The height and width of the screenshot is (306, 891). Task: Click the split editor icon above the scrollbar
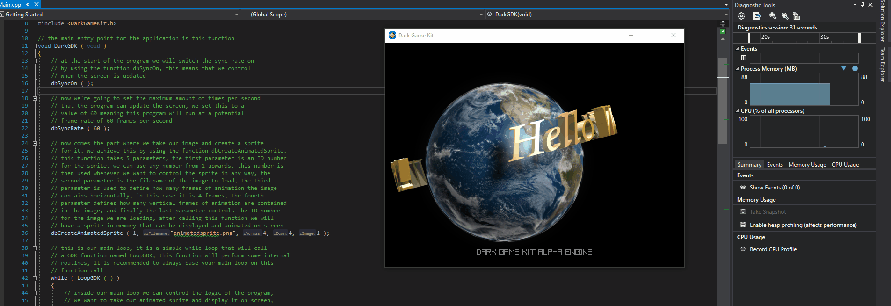tap(723, 23)
